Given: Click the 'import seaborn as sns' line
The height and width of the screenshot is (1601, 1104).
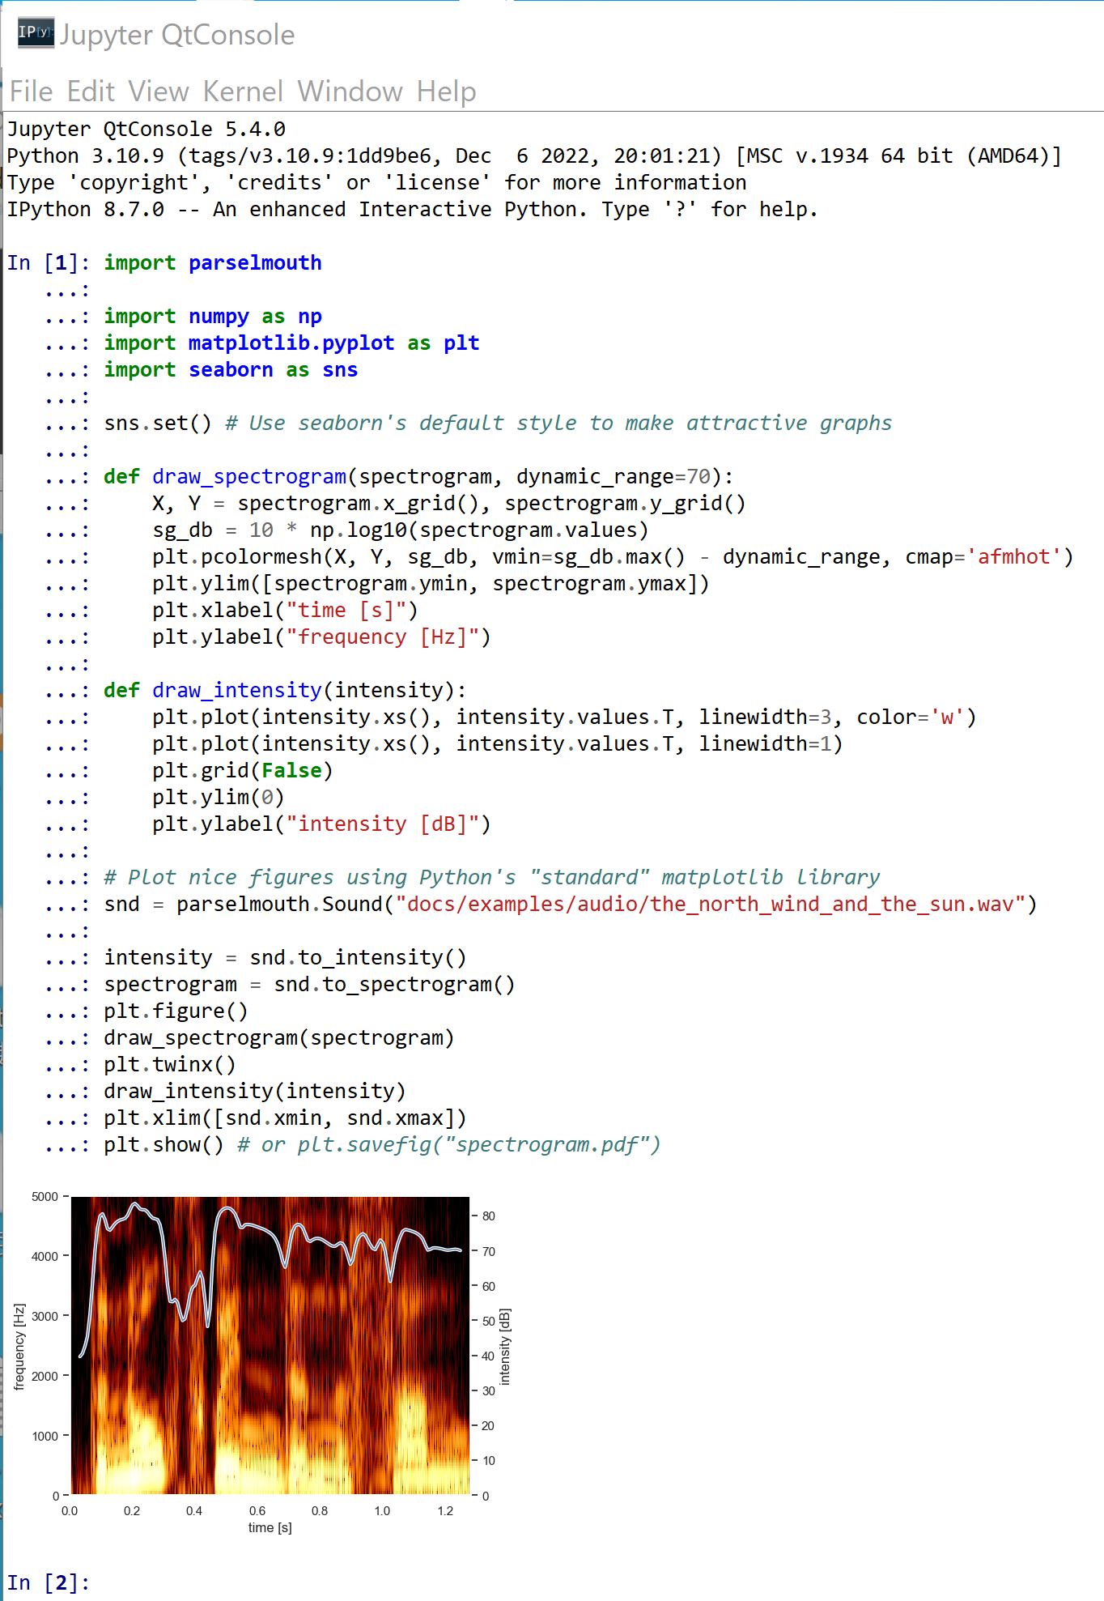Looking at the screenshot, I should click(231, 370).
